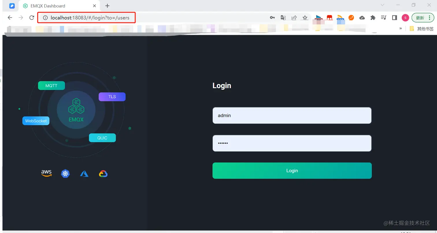
Task: Click the AWS logo icon
Action: point(46,173)
